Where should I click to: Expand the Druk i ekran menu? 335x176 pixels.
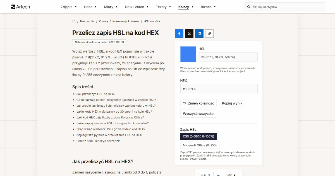pos(137,7)
